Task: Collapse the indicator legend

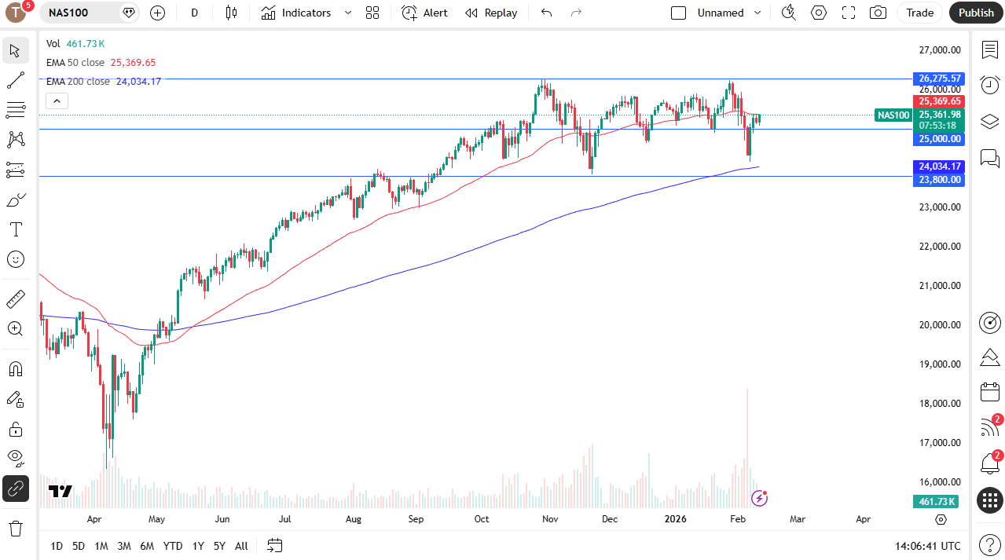Action: (x=57, y=101)
